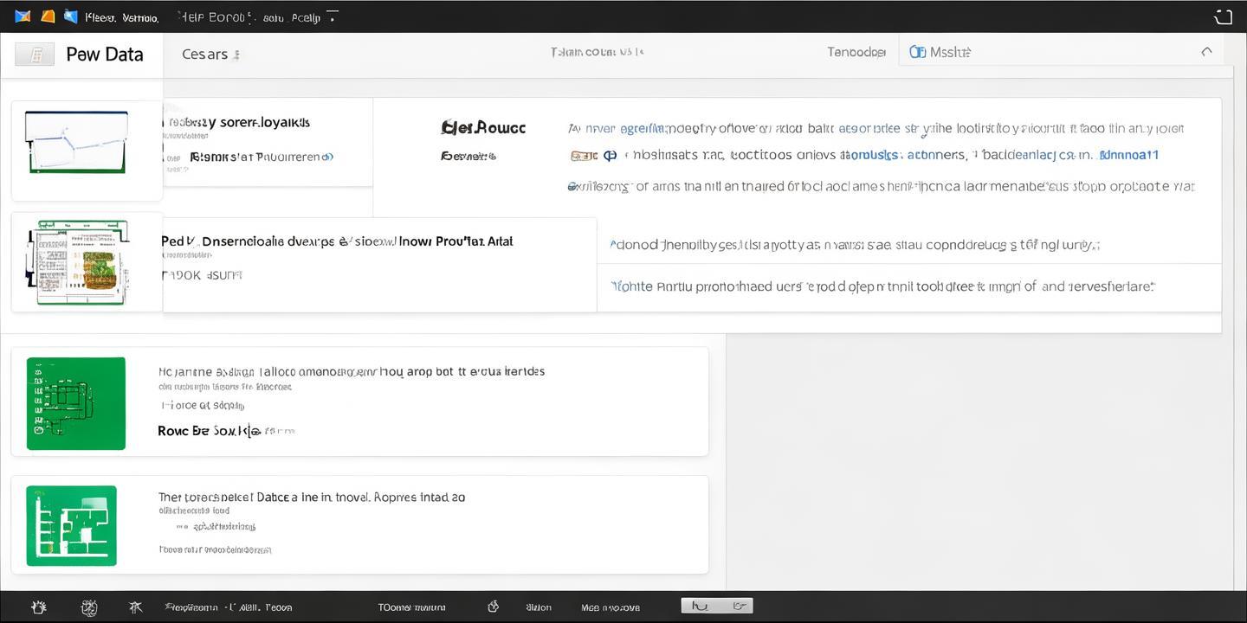
Task: Adjust the slider control in the taskbar pill
Action: click(716, 605)
